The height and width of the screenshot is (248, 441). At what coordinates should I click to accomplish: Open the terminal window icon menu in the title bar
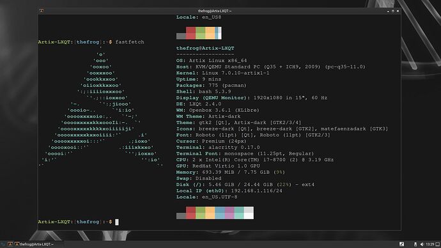coord(42,11)
